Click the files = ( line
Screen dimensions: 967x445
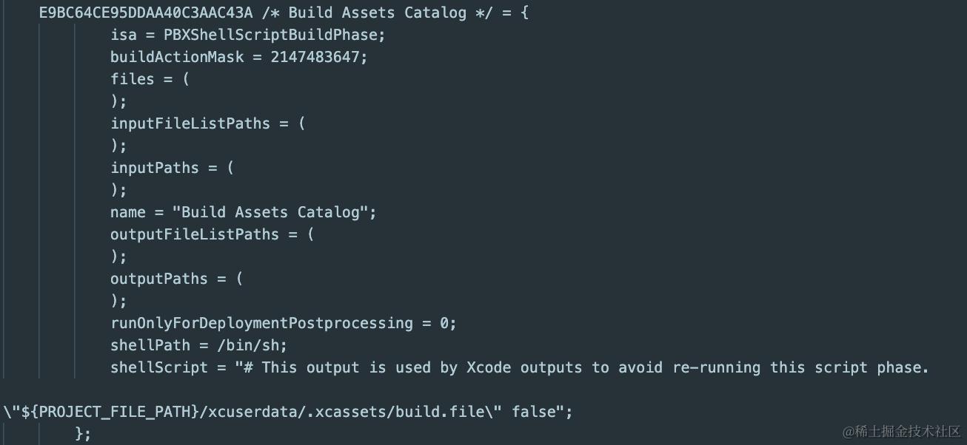(150, 79)
